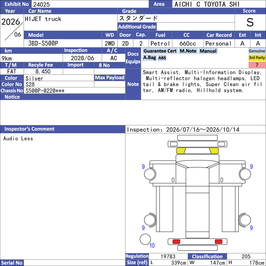Click the Chassis No S500P-0220 field
This screenshot has height=266, width=266.
click(74, 91)
